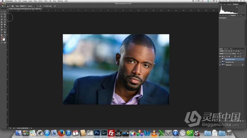Click the pressure-for-size icon in options bar
The image size is (247, 138).
pos(55,6)
